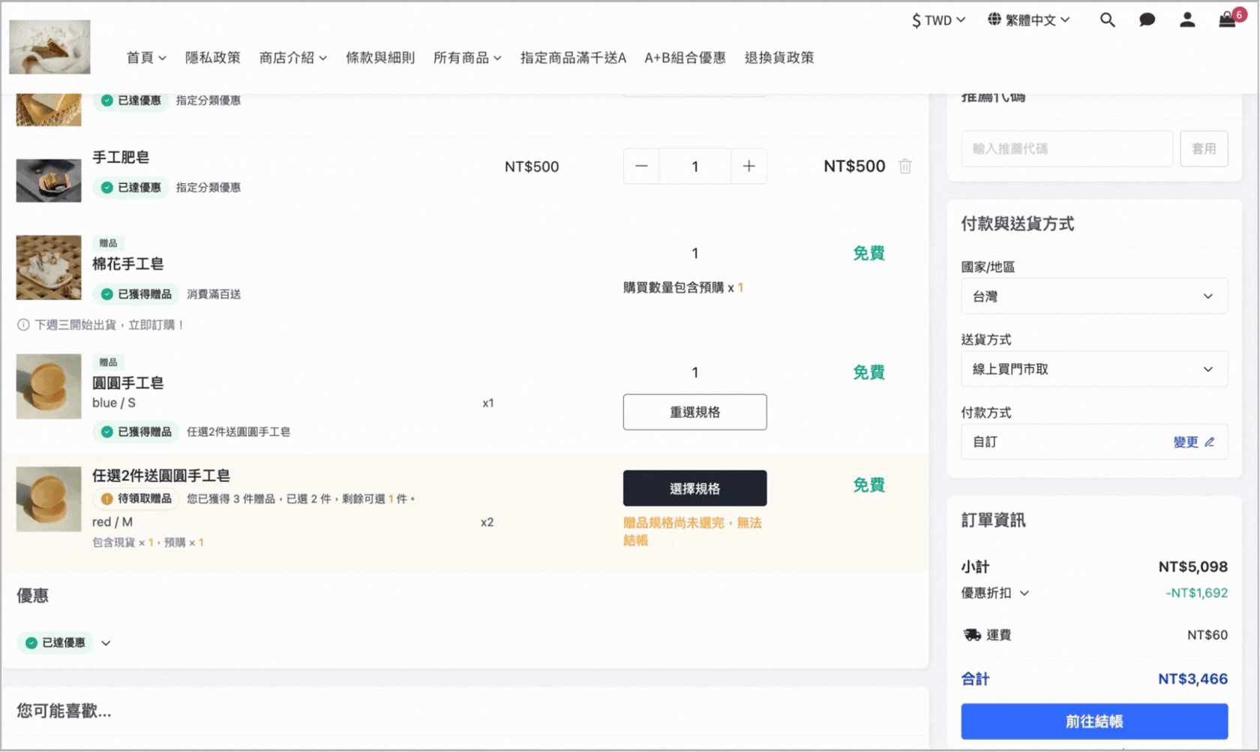Open 指定商品滿千送A menu item
Screen dimensions: 1260x752
click(x=573, y=58)
